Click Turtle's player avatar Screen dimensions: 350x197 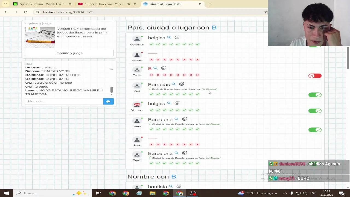(x=137, y=70)
